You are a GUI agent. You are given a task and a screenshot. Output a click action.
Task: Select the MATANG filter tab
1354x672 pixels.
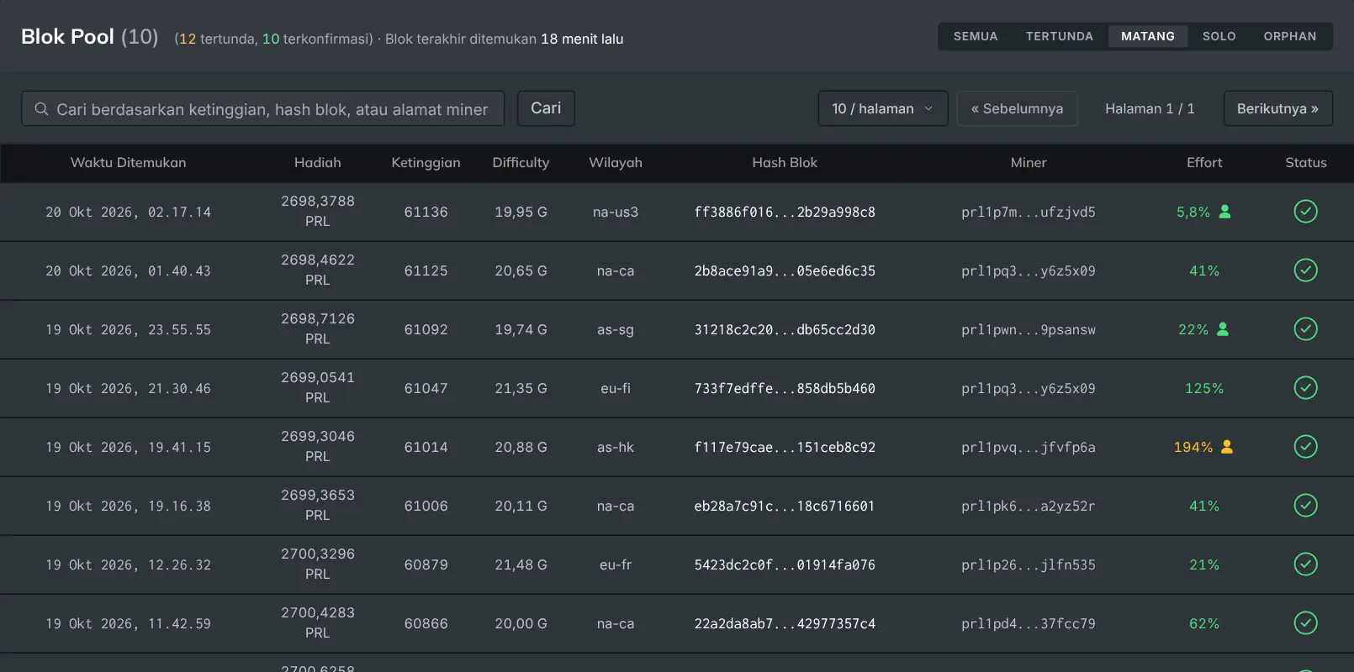click(x=1148, y=36)
